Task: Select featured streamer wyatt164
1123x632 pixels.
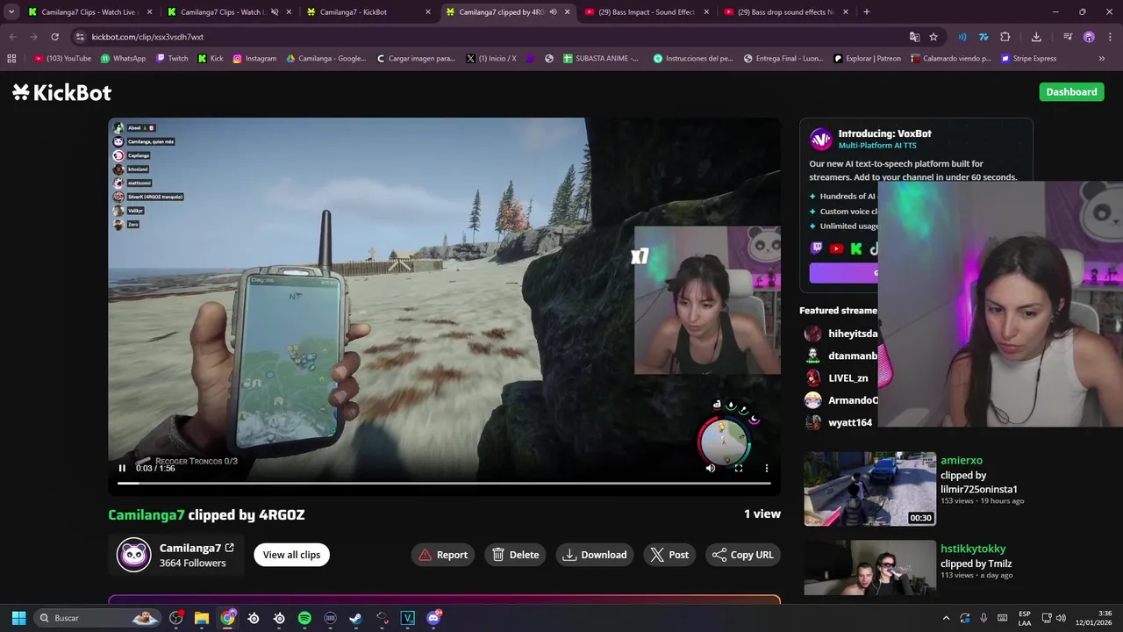Action: 838,422
